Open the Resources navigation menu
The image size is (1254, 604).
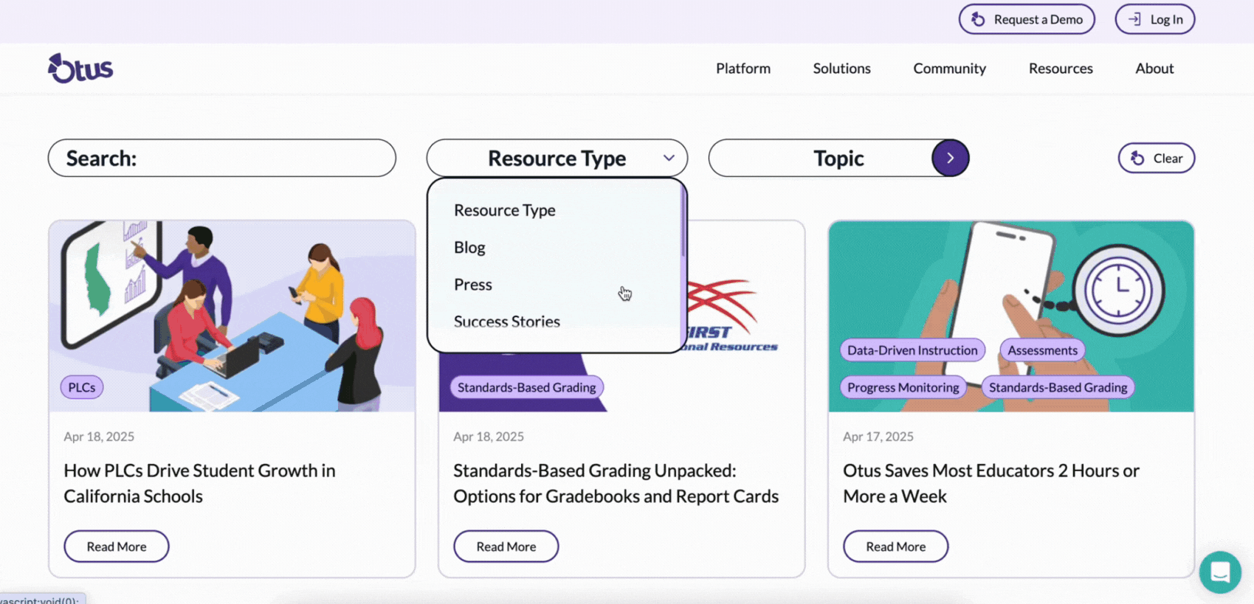click(x=1060, y=69)
